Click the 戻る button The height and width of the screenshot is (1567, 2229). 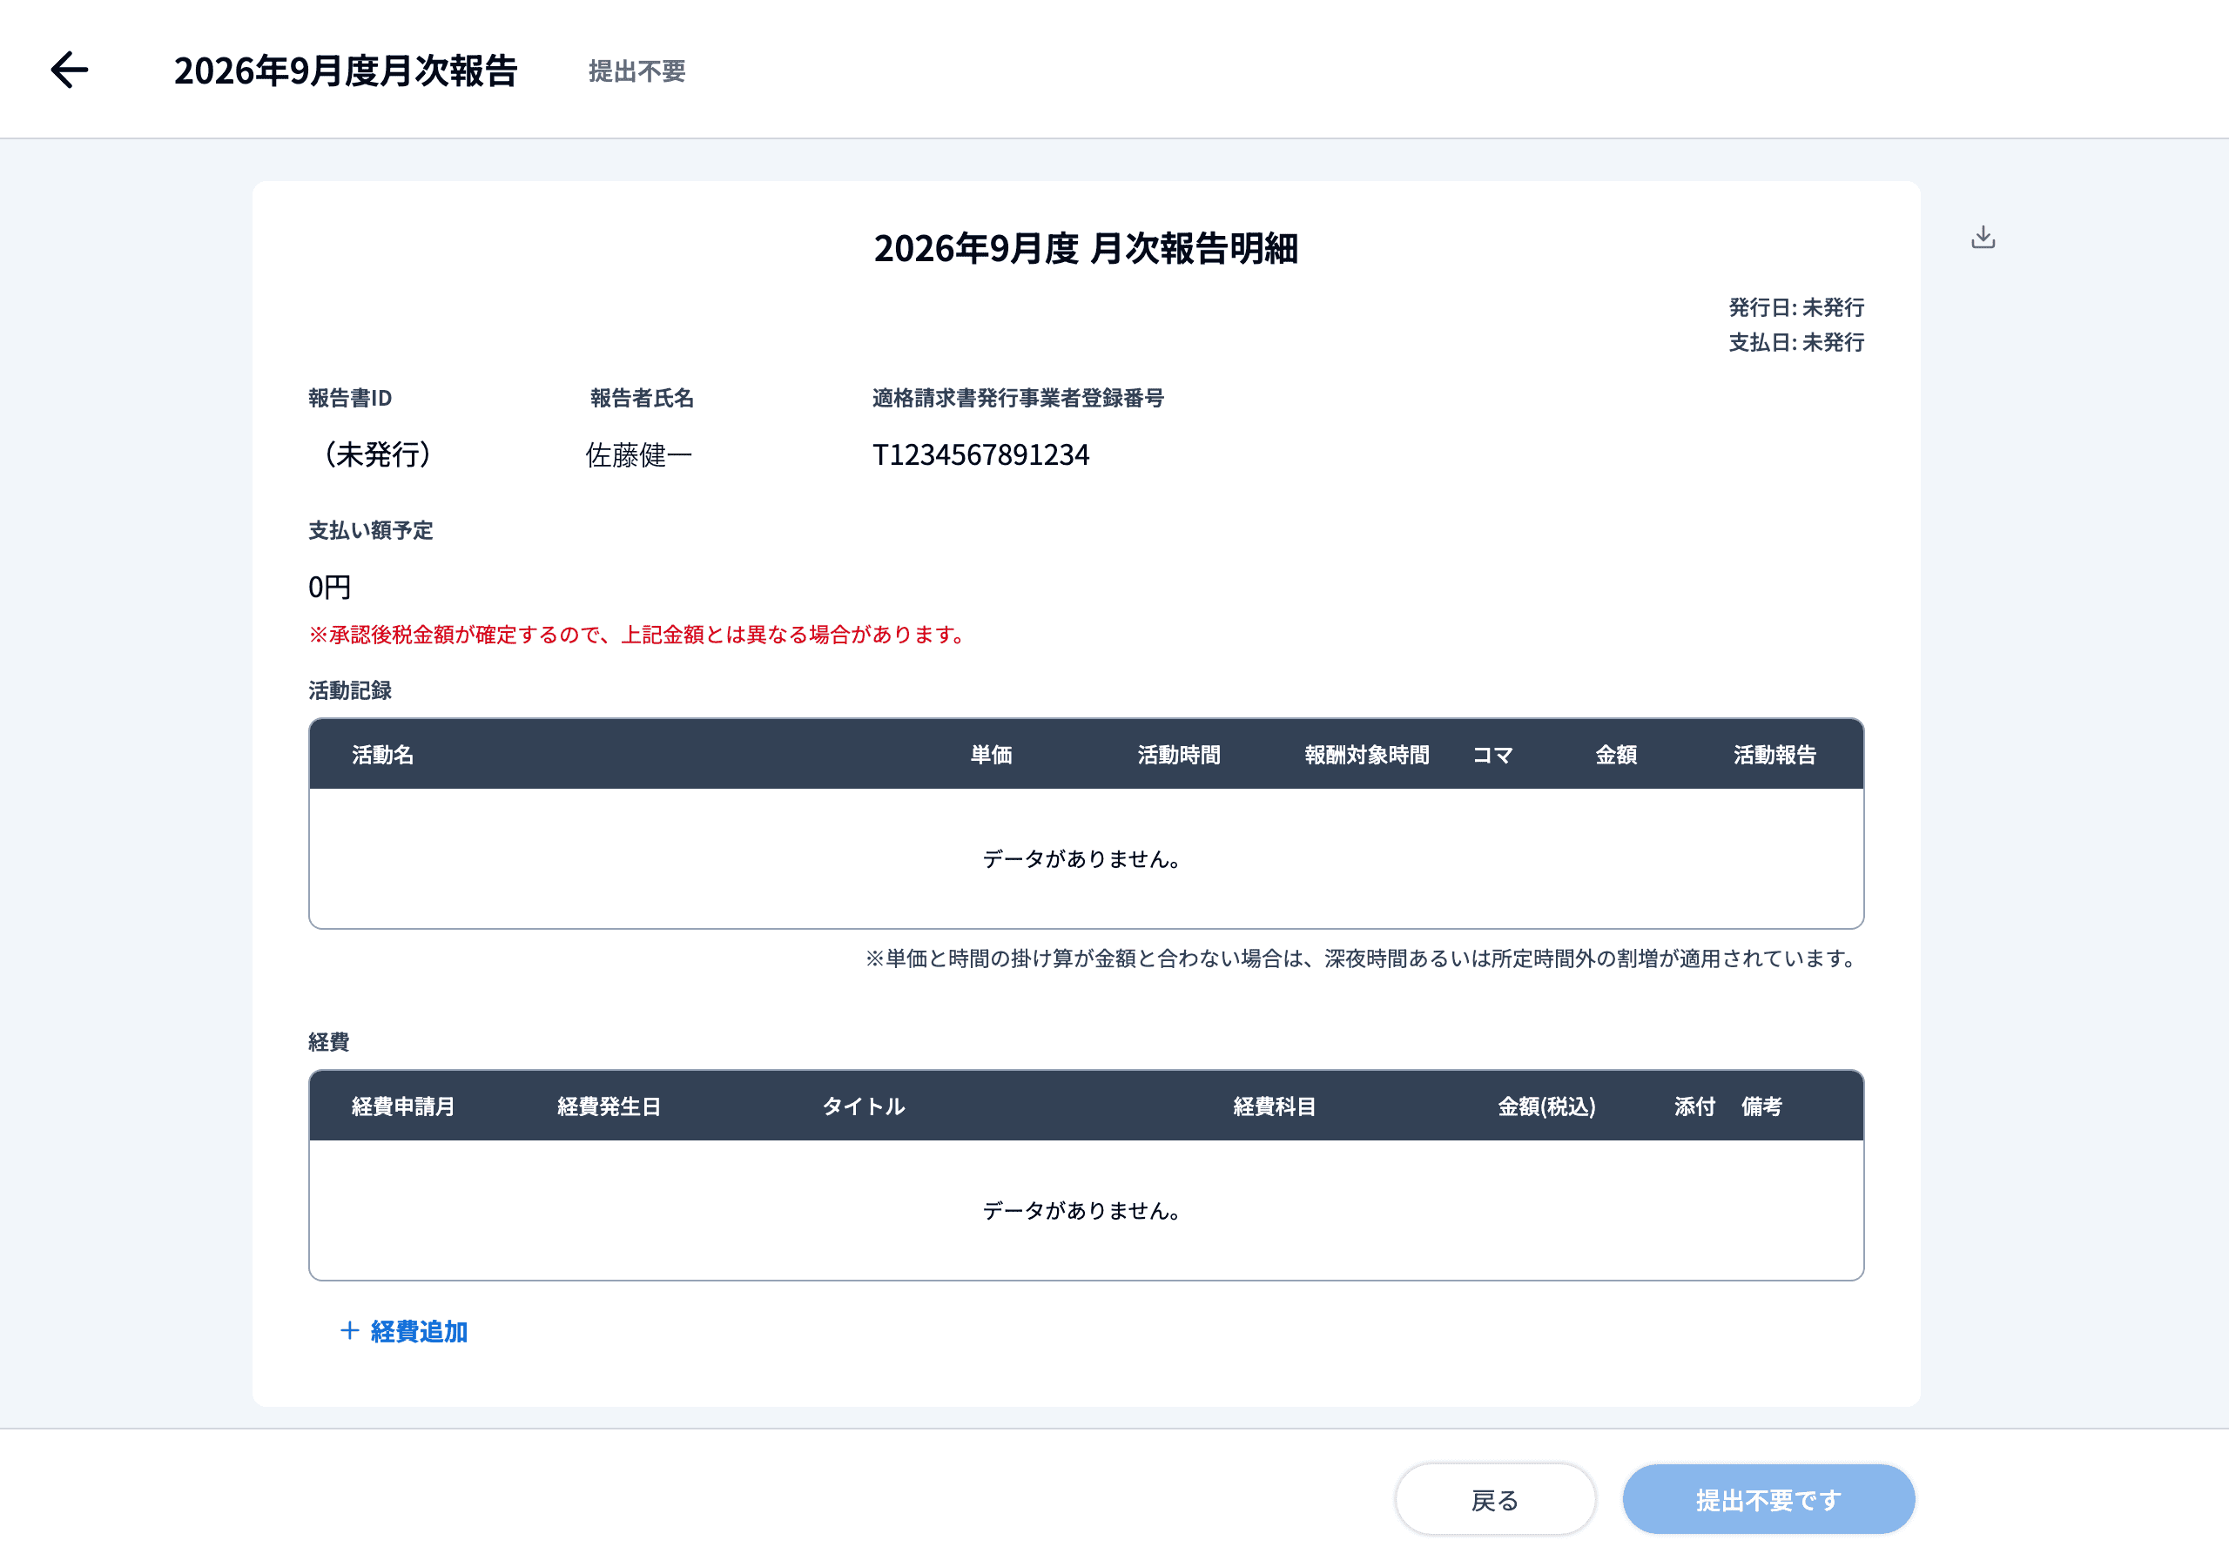(1495, 1500)
